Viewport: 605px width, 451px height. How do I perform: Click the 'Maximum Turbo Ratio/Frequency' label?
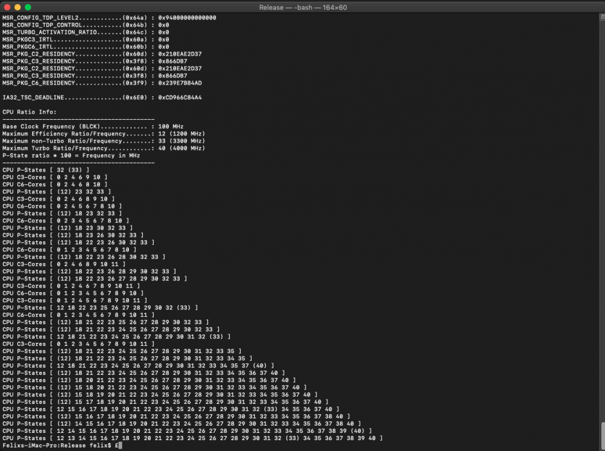click(55, 149)
